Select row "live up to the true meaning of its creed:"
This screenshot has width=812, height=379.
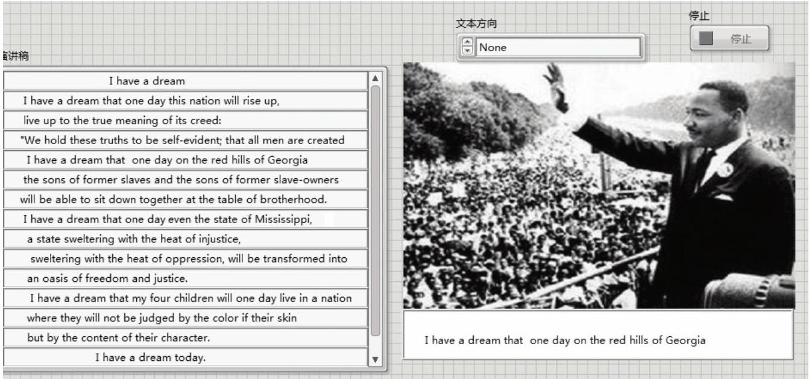point(186,121)
